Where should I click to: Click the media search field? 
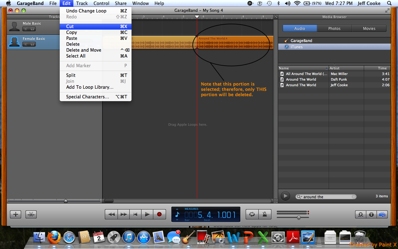point(326,197)
